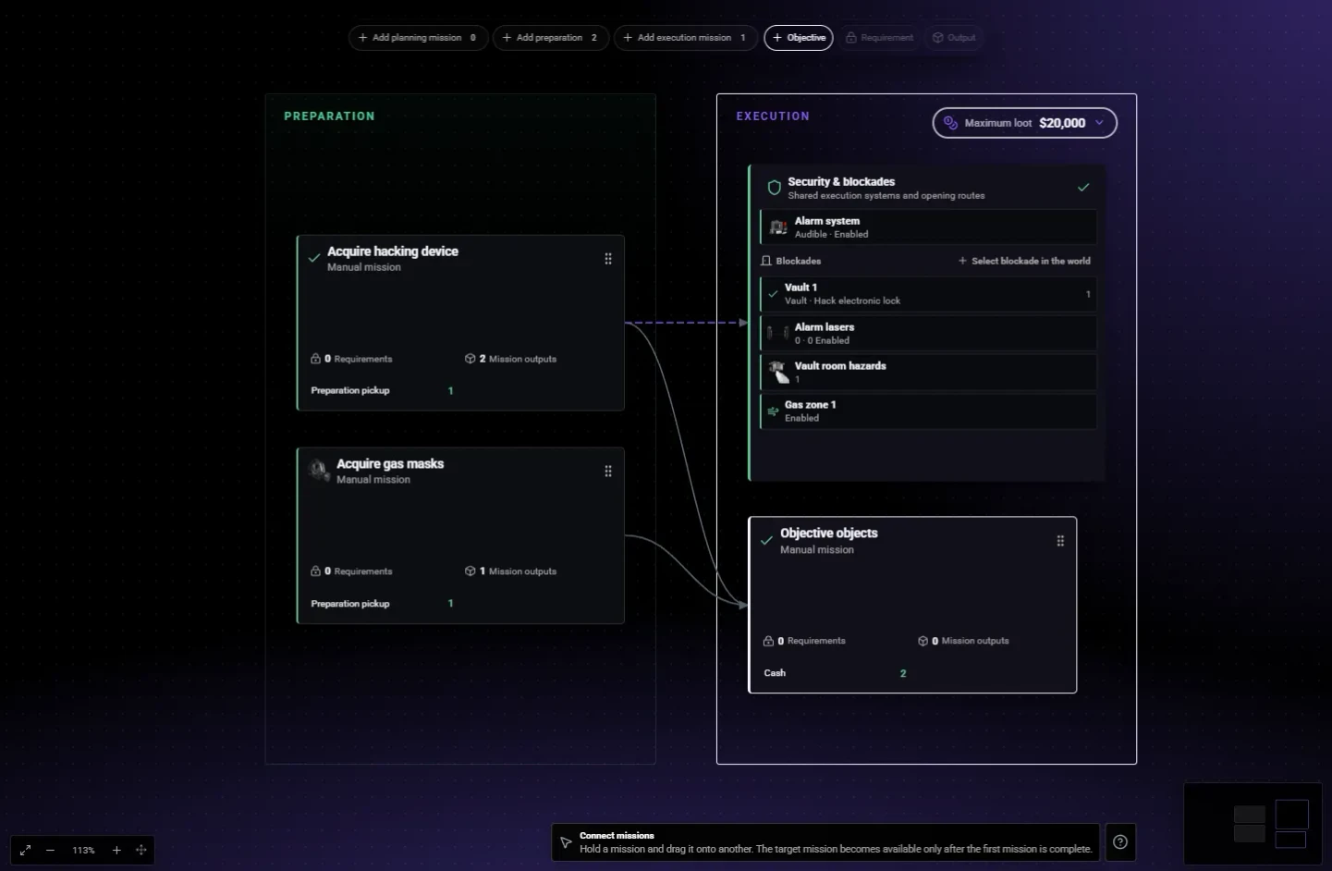Viewport: 1332px width, 871px height.
Task: Click the shield icon of Security & blockades
Action: [x=775, y=188]
